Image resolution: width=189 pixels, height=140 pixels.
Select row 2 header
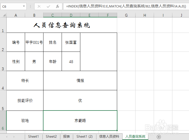[3, 42]
